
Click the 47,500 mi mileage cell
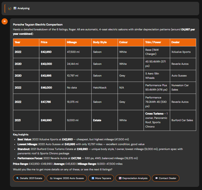click(x=79, y=52)
